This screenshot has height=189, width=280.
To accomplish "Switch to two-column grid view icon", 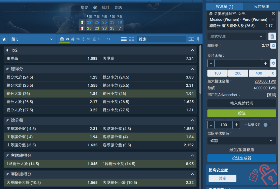I will (x=132, y=39).
